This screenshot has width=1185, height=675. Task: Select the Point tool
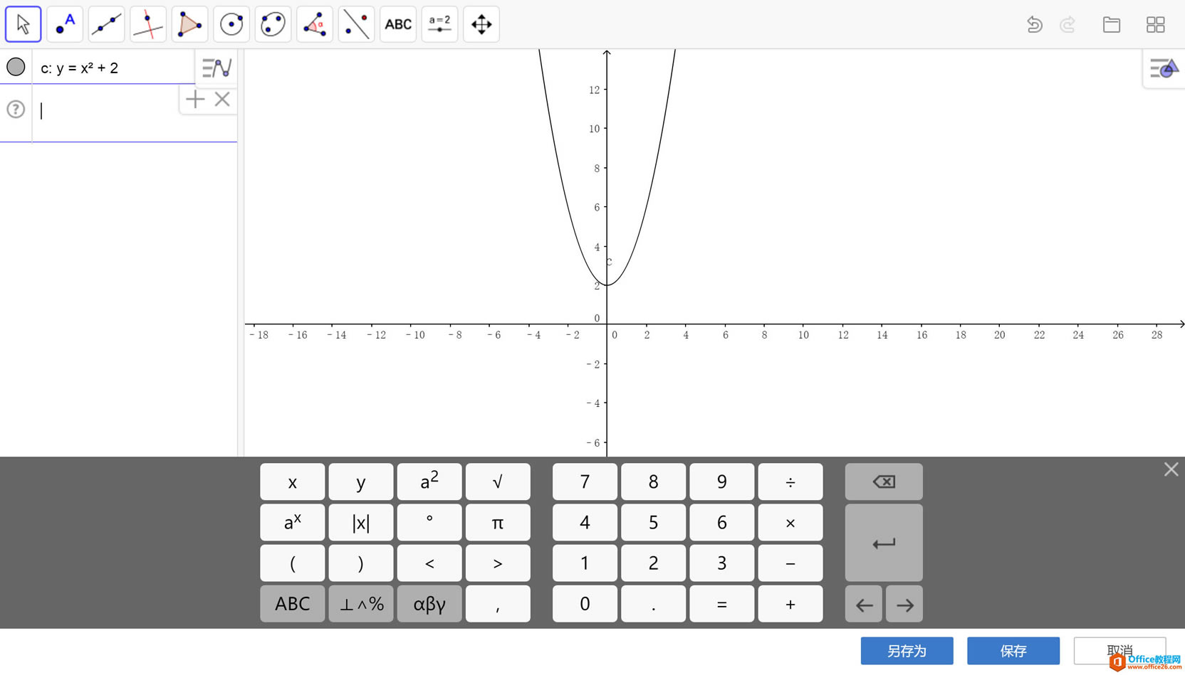[x=65, y=24]
